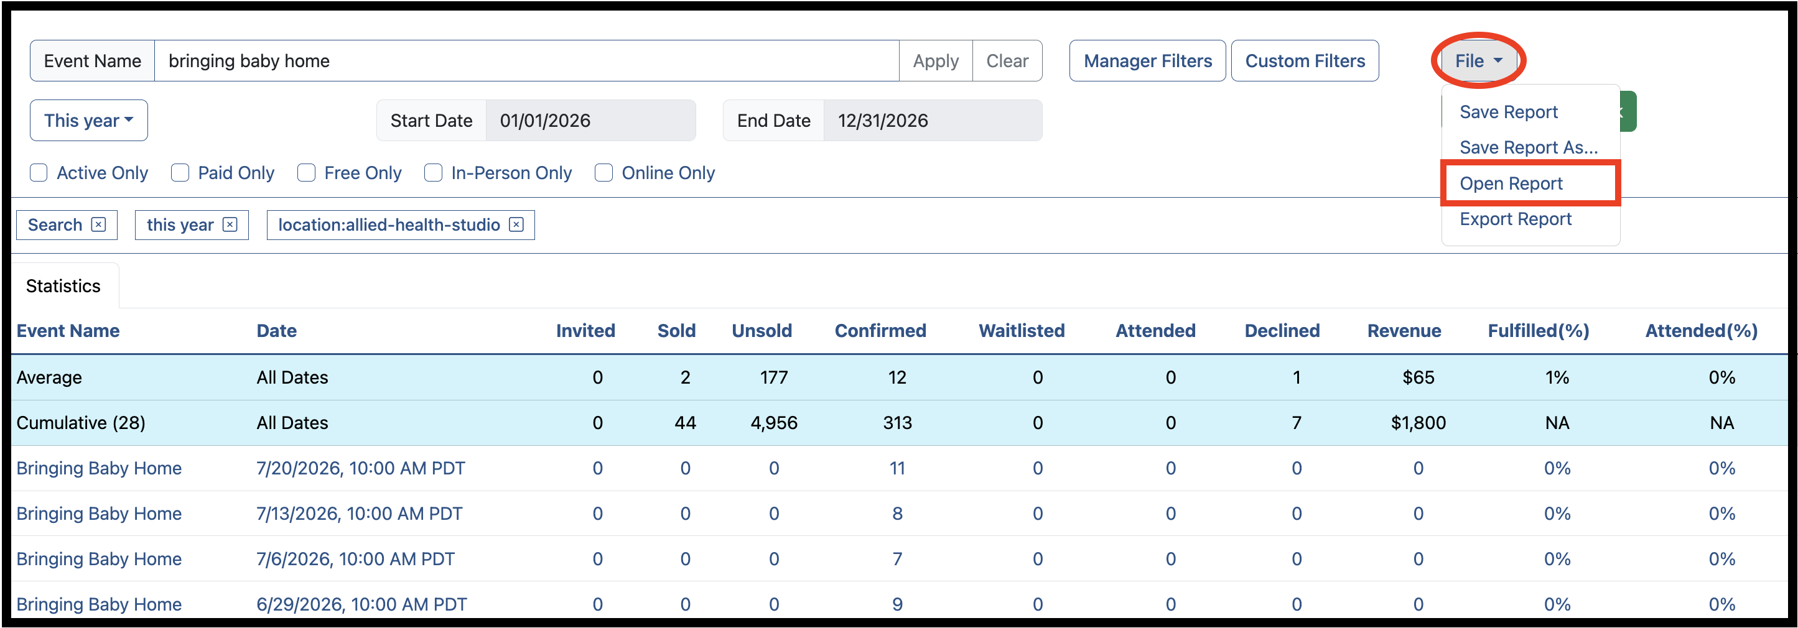Sort by the Date column header
1798x628 pixels.
pos(276,330)
